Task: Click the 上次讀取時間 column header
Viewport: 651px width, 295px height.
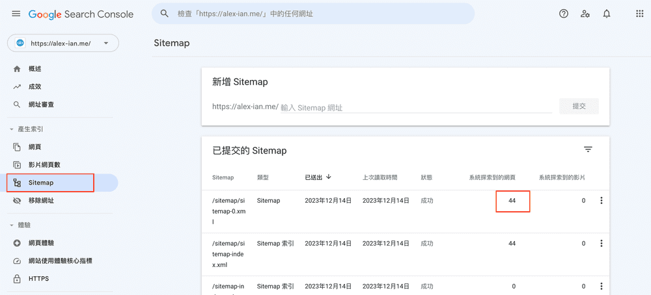Action: tap(380, 177)
